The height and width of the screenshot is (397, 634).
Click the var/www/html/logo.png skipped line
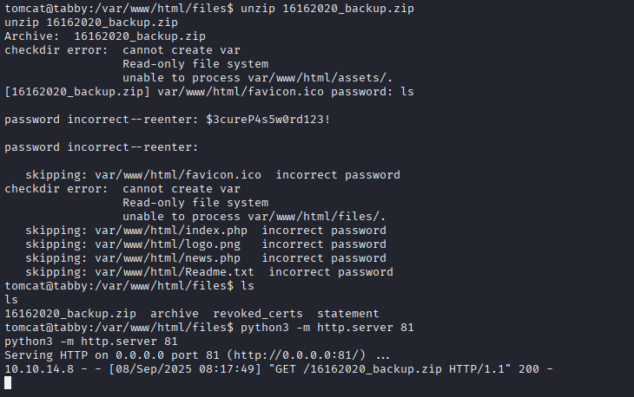coord(206,244)
